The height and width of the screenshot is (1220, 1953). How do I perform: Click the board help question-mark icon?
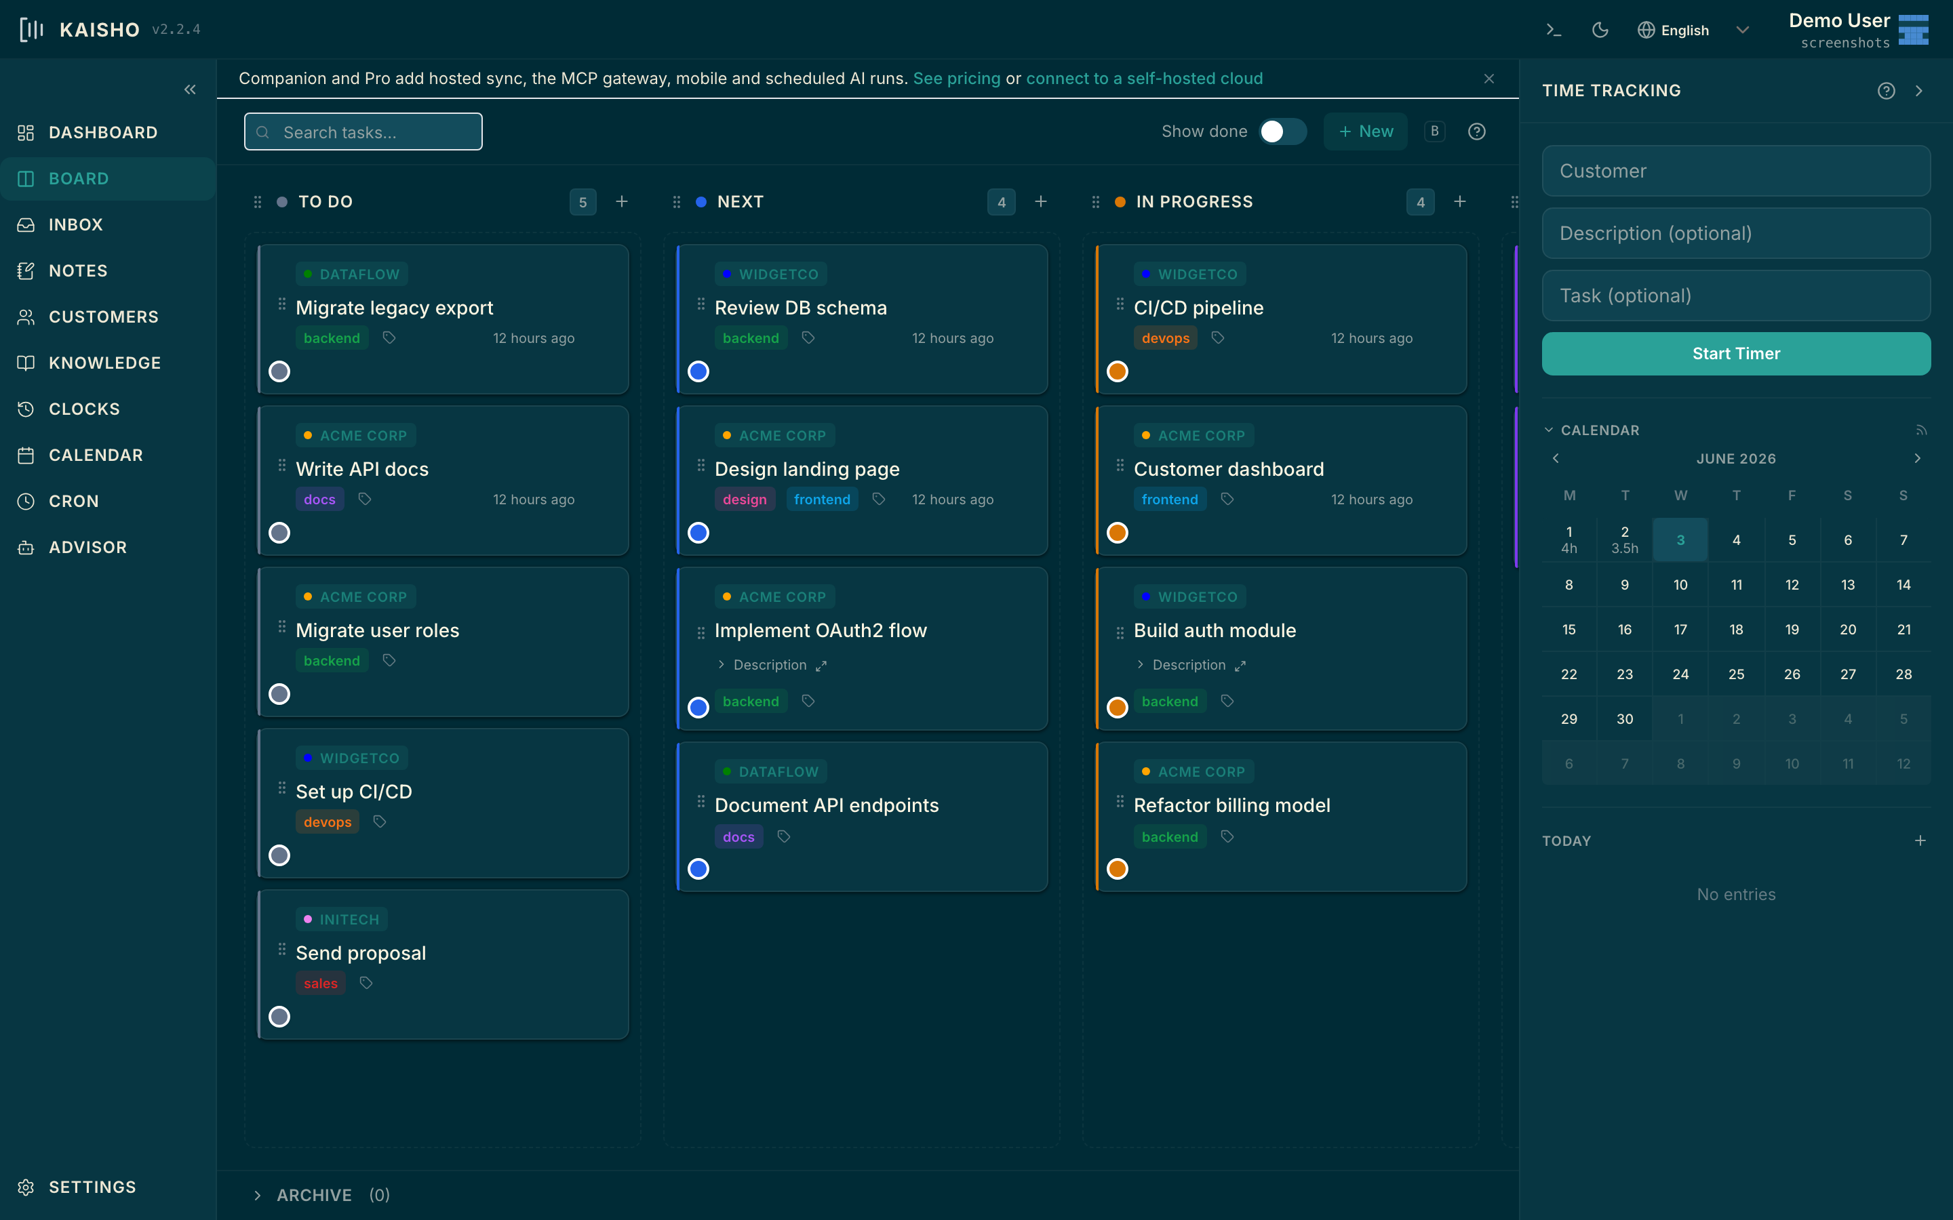click(1476, 131)
